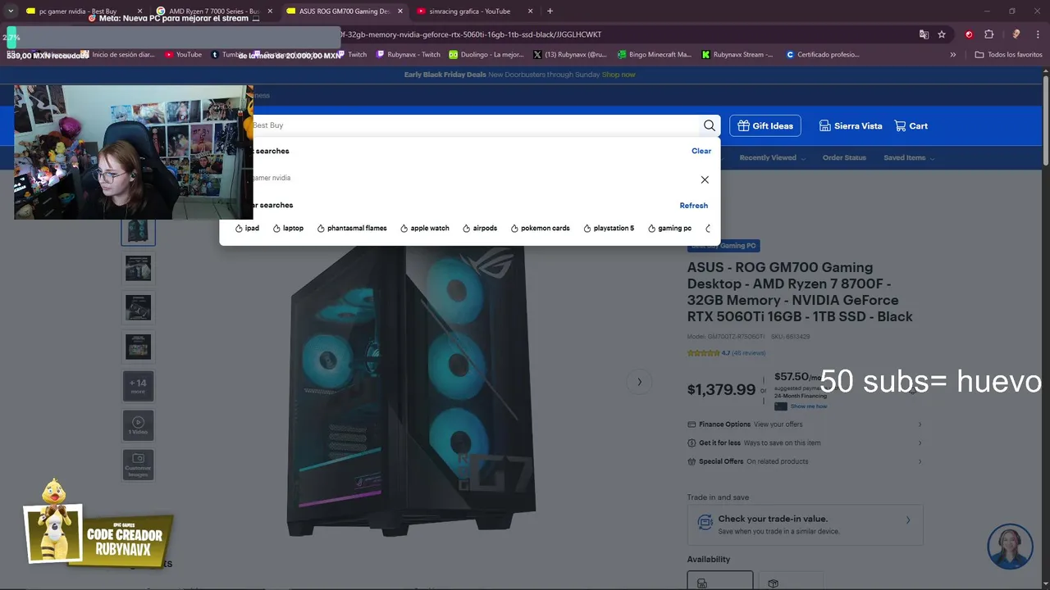This screenshot has height=590, width=1050.
Task: Open a new browser tab
Action: pos(550,11)
